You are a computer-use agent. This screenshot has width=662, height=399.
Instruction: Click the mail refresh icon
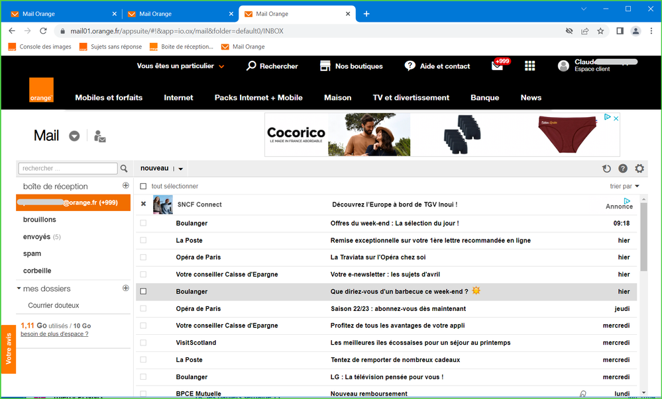coord(606,169)
